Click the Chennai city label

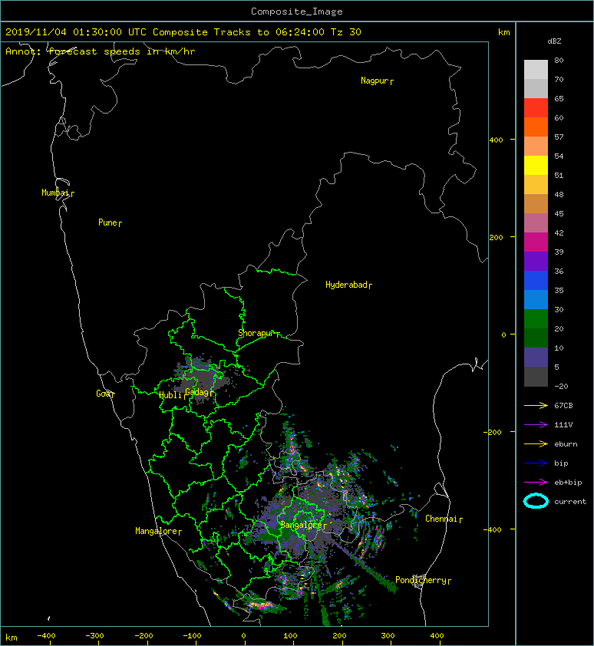point(441,519)
